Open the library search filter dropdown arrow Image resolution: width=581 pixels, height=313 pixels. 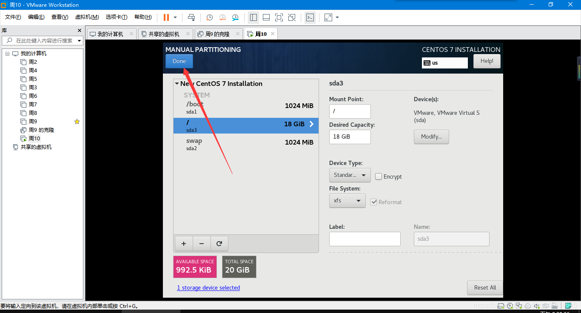coord(80,41)
